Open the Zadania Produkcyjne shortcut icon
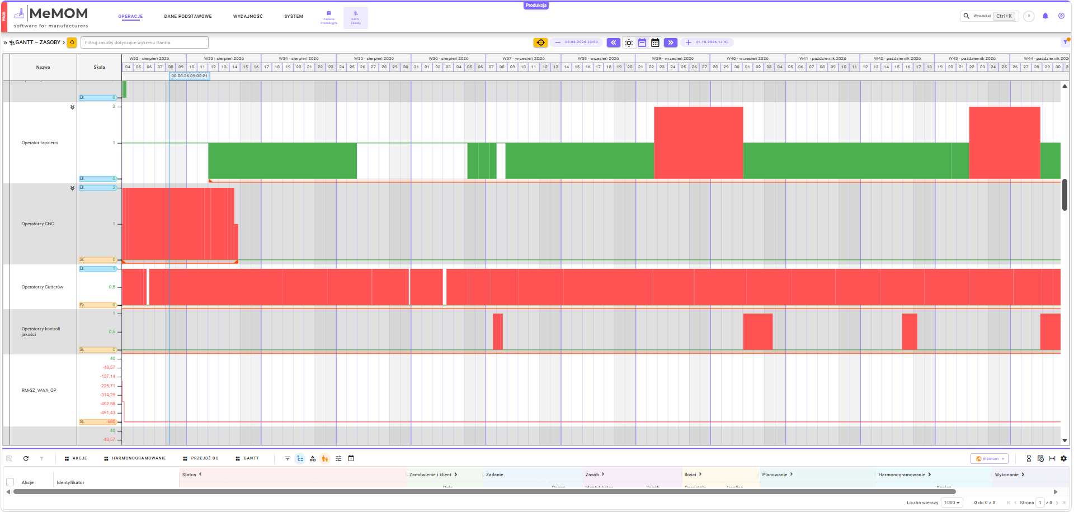The width and height of the screenshot is (1074, 512). (x=329, y=18)
